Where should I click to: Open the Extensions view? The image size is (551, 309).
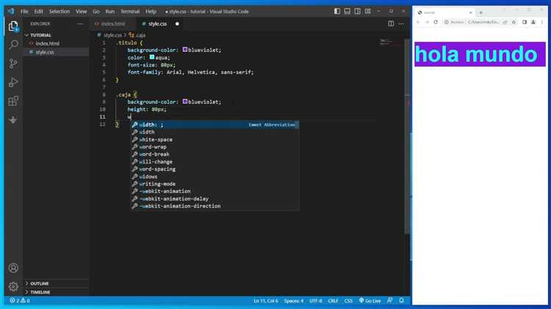coord(13,101)
